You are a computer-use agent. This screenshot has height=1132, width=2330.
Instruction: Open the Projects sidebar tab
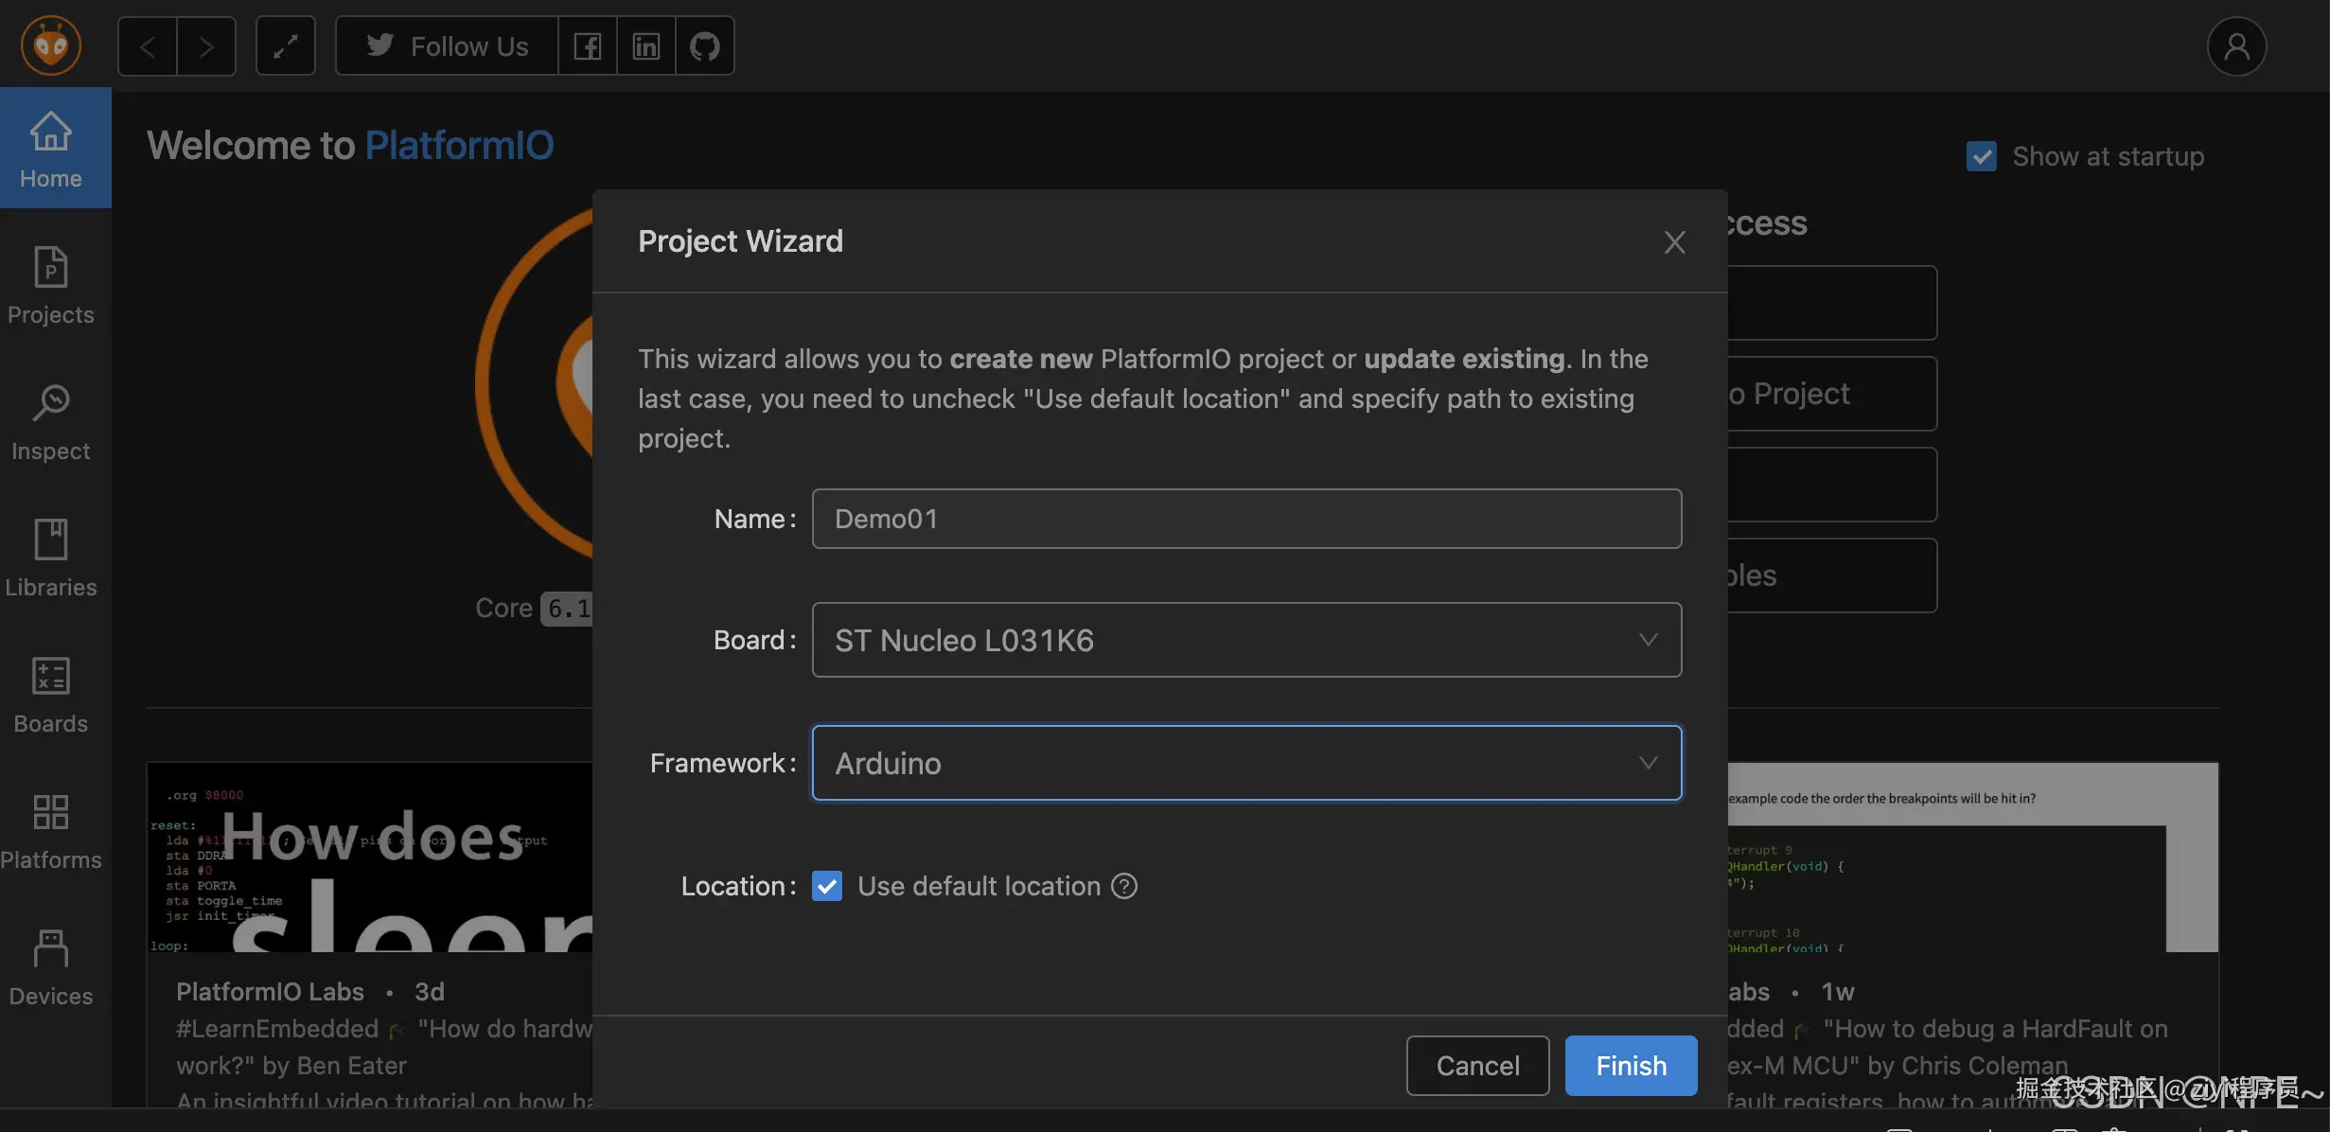click(x=51, y=285)
